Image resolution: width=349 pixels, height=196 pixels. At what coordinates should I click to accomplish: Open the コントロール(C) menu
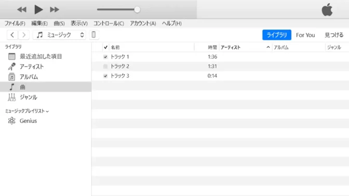click(x=109, y=23)
